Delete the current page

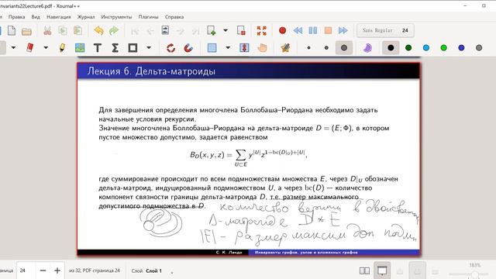tap(241, 30)
